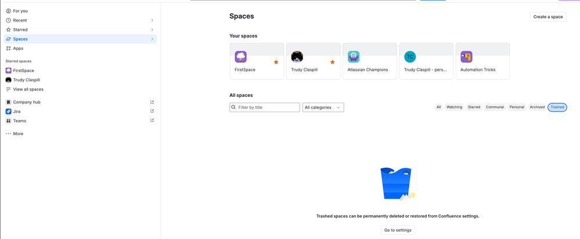Open the FirstSpace card icon
The width and height of the screenshot is (580, 239).
pyautogui.click(x=241, y=57)
